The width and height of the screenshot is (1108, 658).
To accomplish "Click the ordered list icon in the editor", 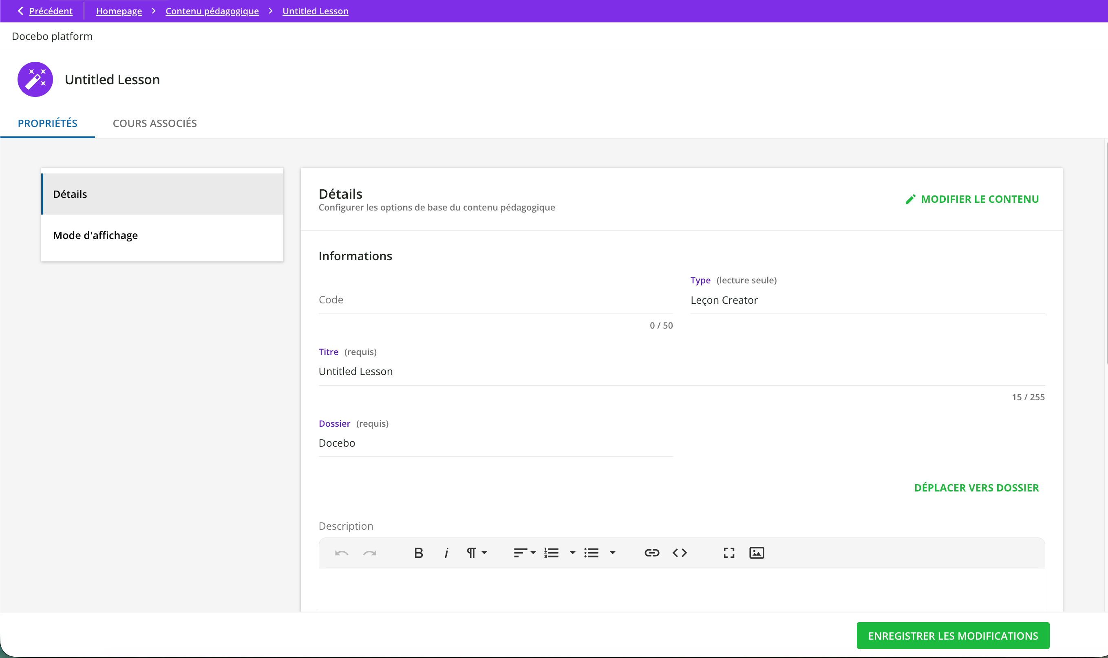I will coord(551,553).
